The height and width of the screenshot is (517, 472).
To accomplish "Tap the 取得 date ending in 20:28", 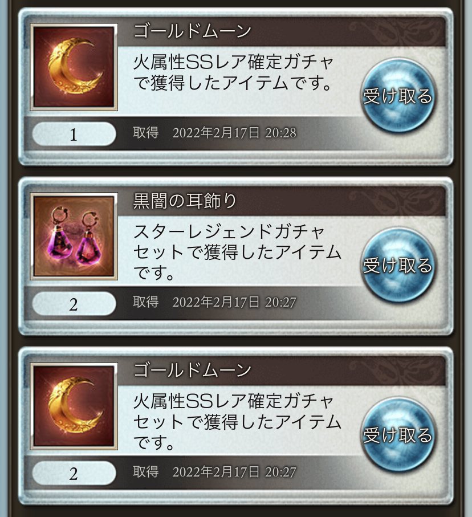I will (215, 133).
